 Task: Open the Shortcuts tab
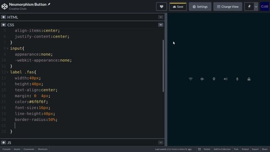coord(43,149)
